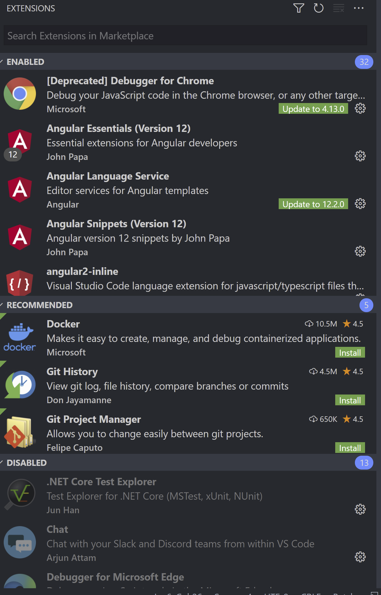Click Git Project Manager 650K downloads
Screen dimensions: 381x595
pyautogui.click(x=323, y=419)
